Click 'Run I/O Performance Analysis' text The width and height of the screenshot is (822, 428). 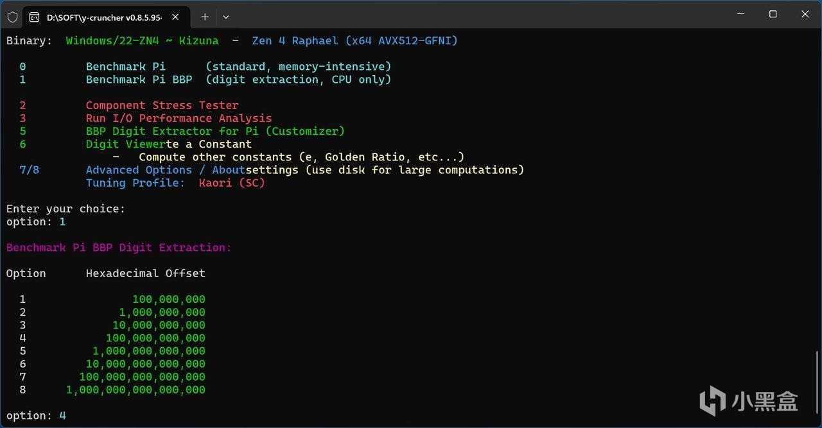click(x=179, y=118)
